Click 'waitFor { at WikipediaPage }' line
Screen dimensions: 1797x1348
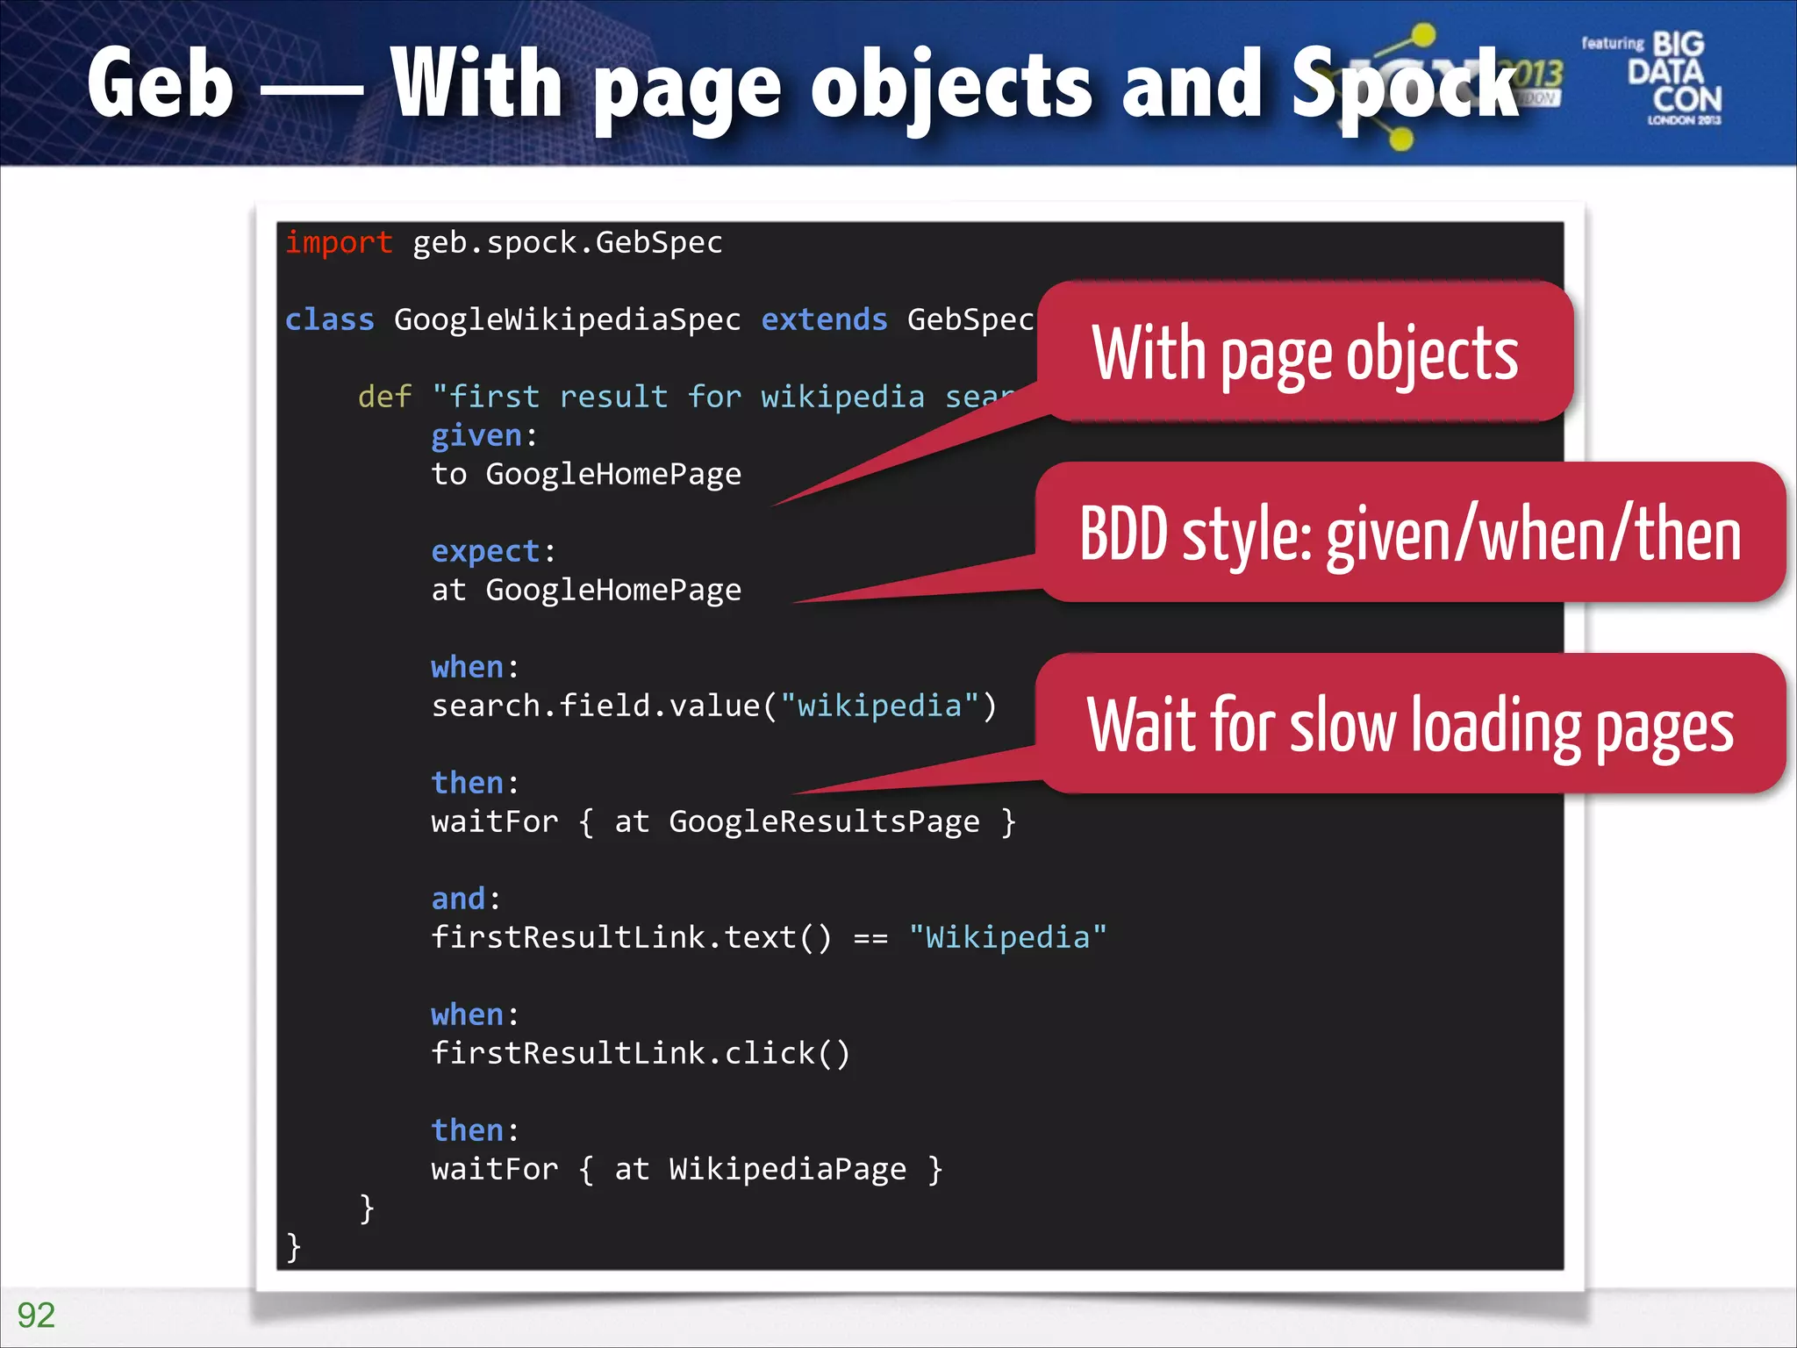(x=687, y=1170)
